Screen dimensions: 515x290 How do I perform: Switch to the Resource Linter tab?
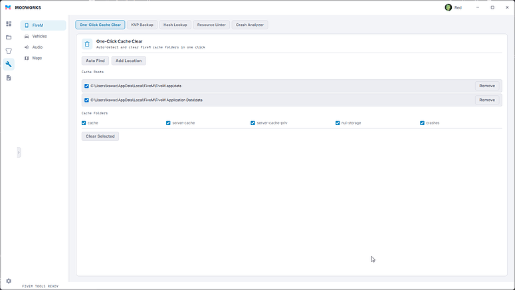point(211,25)
